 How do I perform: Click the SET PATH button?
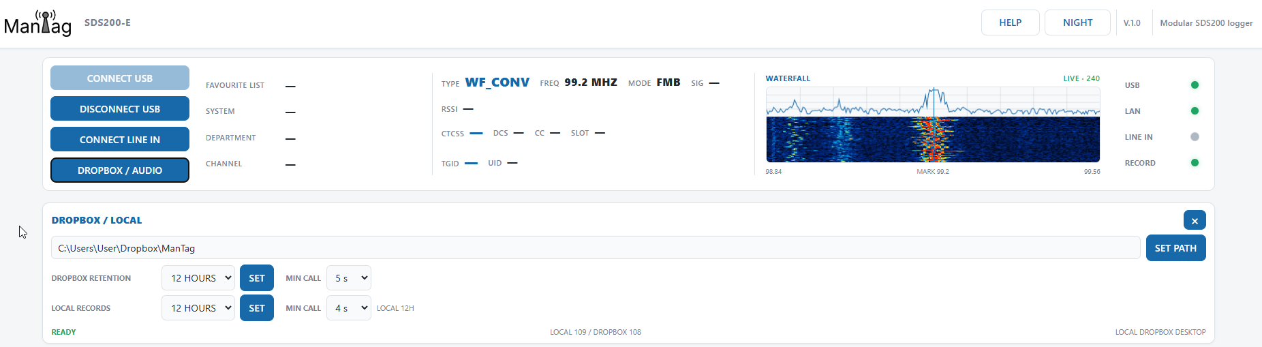click(x=1175, y=248)
